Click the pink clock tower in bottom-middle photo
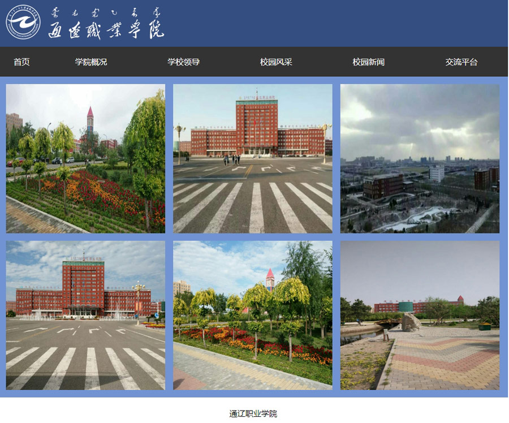Image resolution: width=509 pixels, height=423 pixels. pos(270,279)
